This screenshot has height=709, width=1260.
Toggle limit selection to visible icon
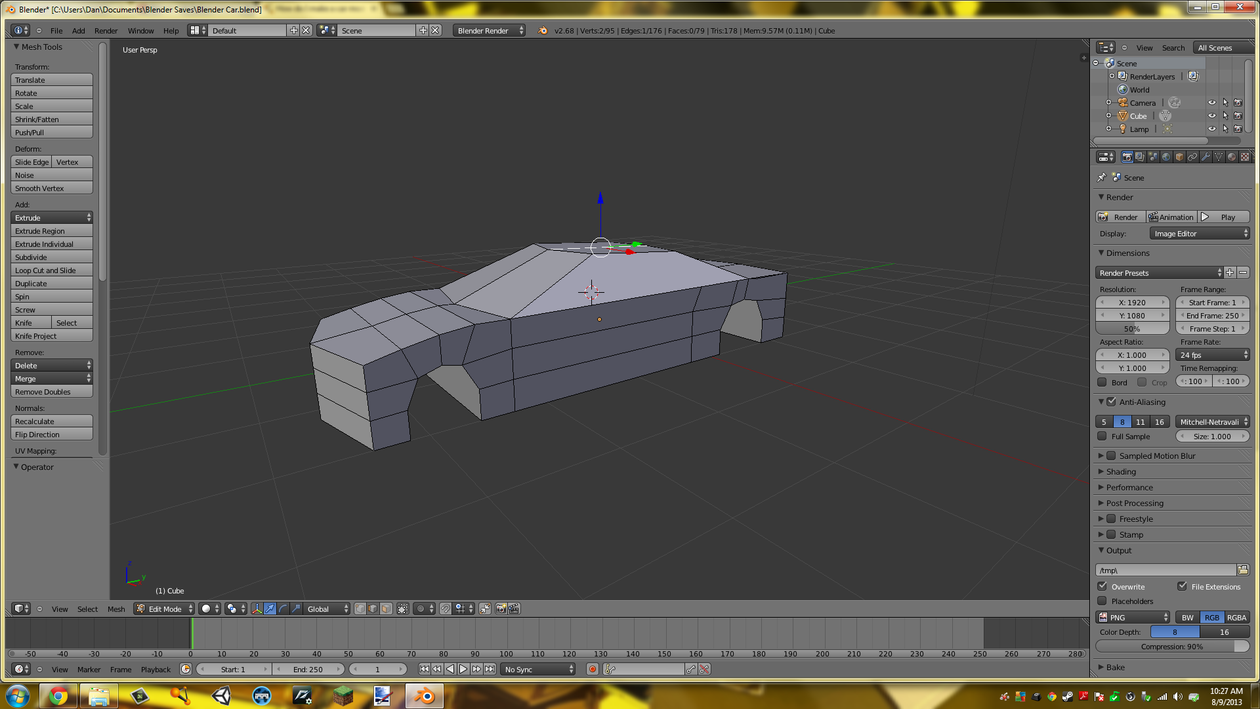pyautogui.click(x=403, y=609)
